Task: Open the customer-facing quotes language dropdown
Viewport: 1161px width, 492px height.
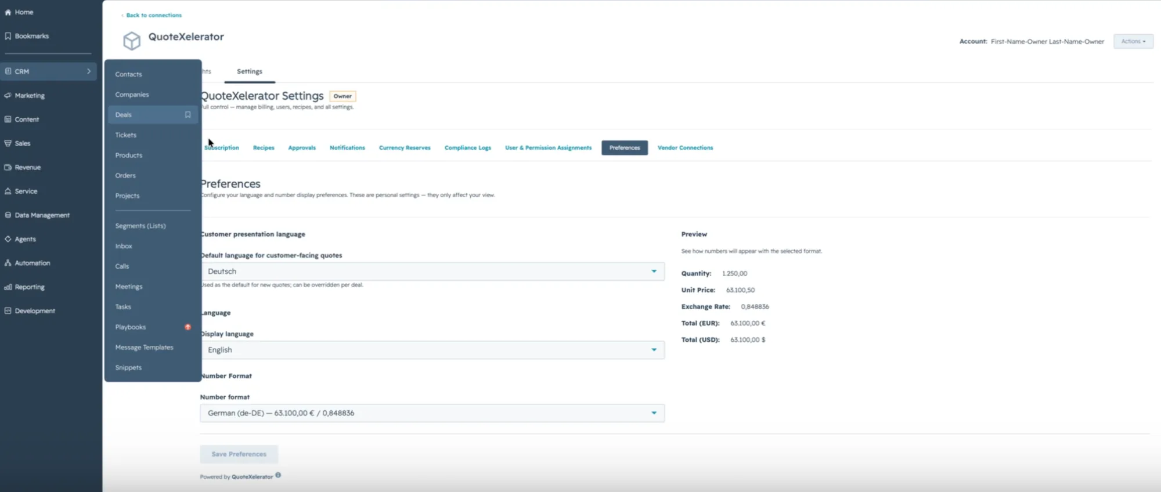Action: pyautogui.click(x=432, y=272)
